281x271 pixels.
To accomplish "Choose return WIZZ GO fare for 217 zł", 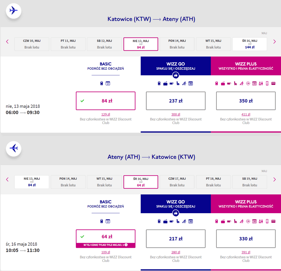I will (x=175, y=239).
